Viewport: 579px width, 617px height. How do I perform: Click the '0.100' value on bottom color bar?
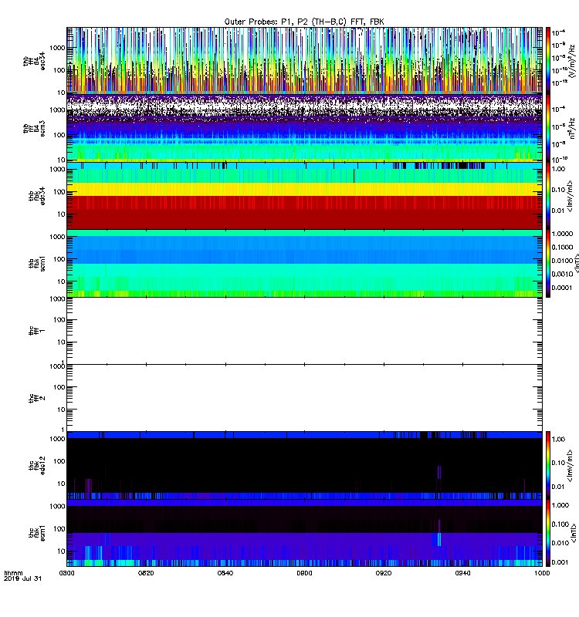[560, 524]
